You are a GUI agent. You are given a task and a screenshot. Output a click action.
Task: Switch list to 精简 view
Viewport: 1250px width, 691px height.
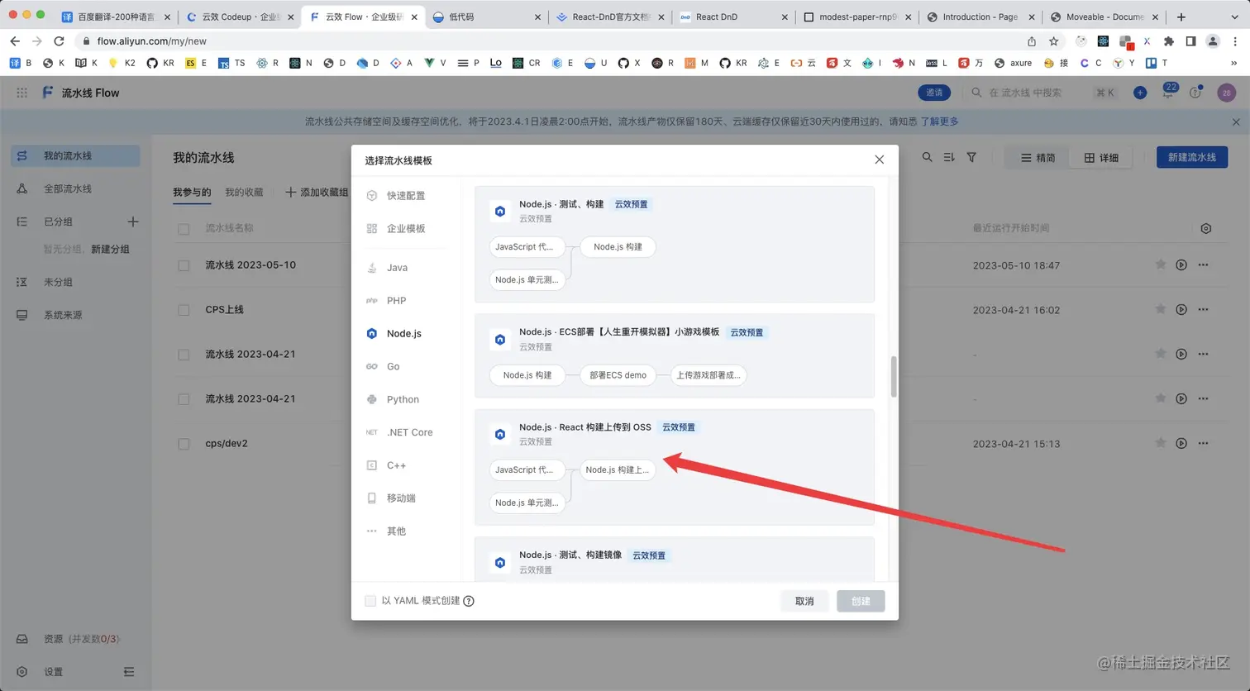click(x=1038, y=157)
